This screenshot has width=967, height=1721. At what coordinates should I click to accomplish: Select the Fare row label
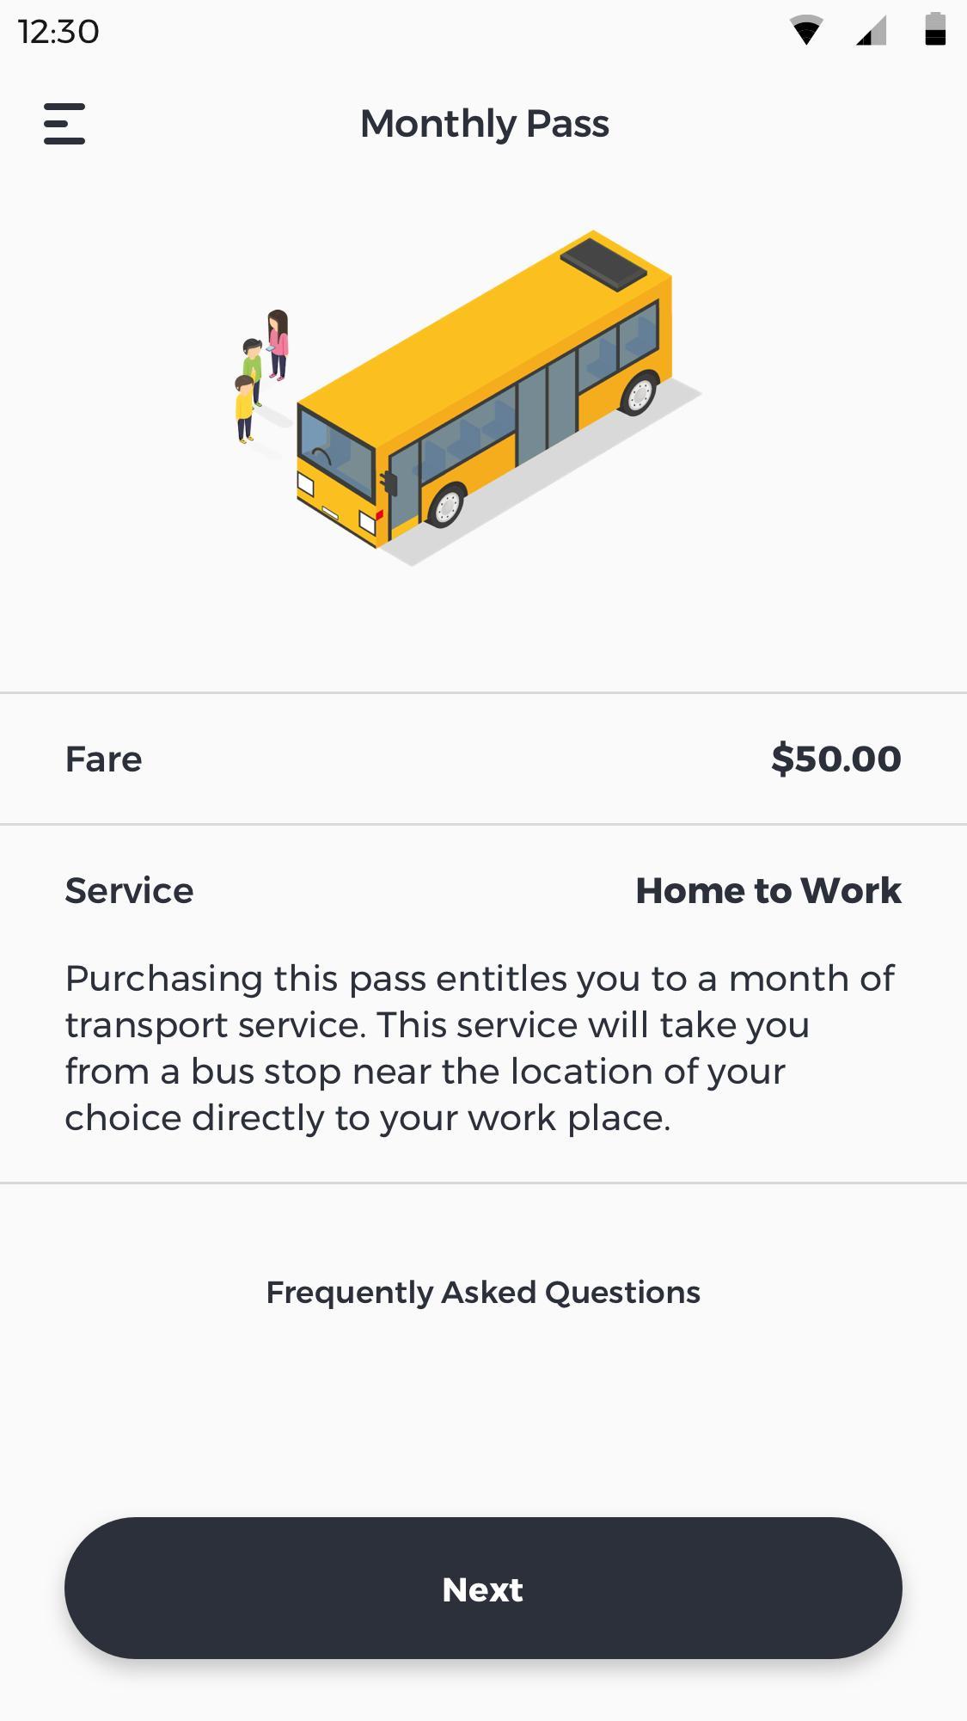[104, 759]
